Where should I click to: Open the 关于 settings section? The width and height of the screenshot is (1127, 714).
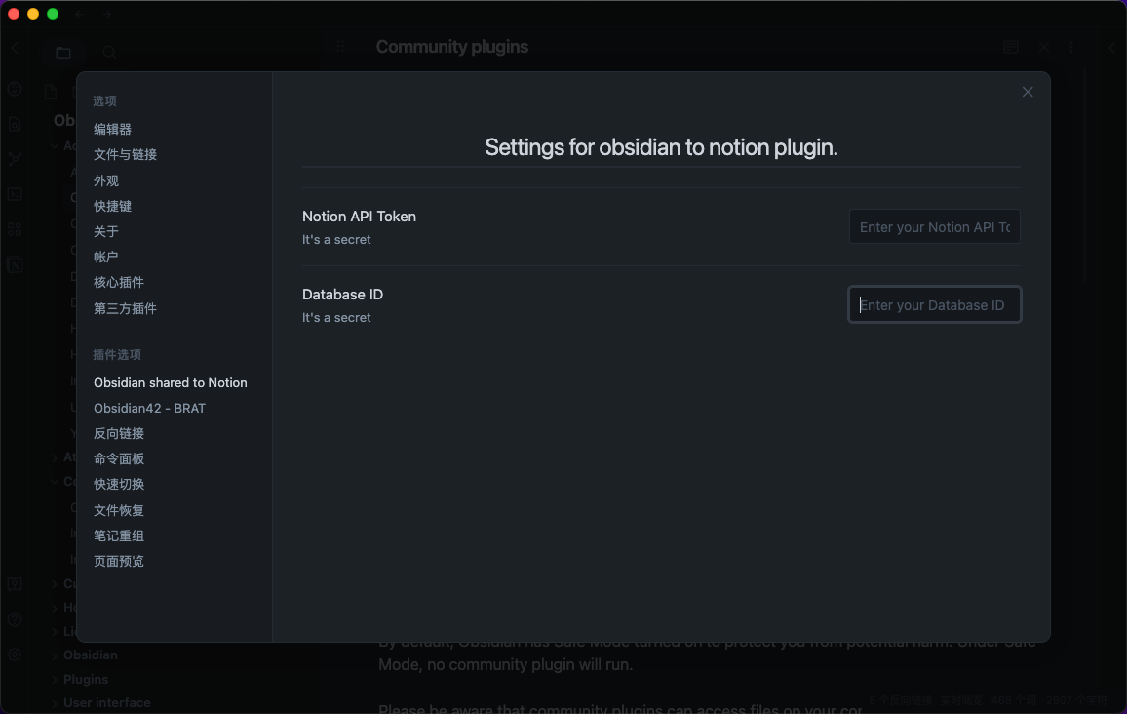(x=105, y=231)
